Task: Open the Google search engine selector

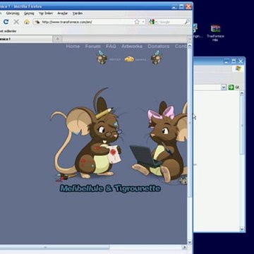Action: (x=153, y=22)
